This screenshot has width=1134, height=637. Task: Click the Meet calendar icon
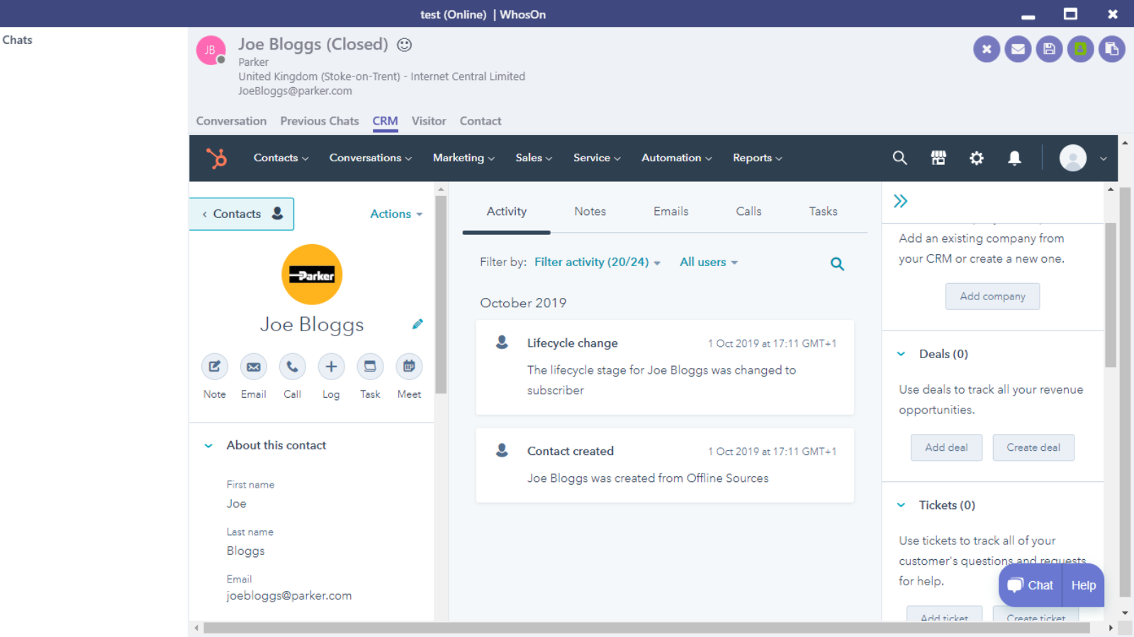[x=409, y=367]
